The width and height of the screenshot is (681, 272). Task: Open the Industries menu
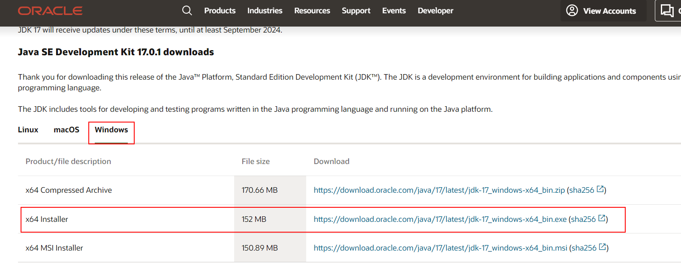pos(265,11)
